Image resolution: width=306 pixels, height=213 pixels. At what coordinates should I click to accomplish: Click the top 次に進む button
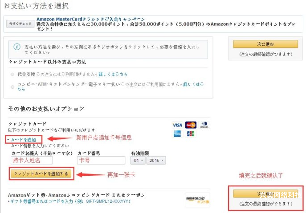(x=265, y=44)
